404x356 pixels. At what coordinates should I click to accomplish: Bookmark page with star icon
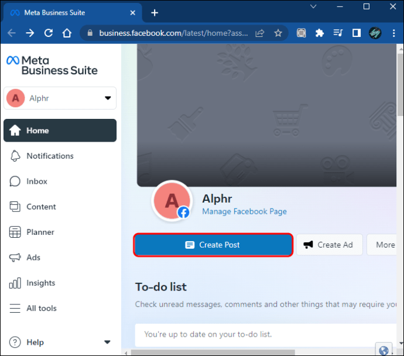(x=278, y=33)
